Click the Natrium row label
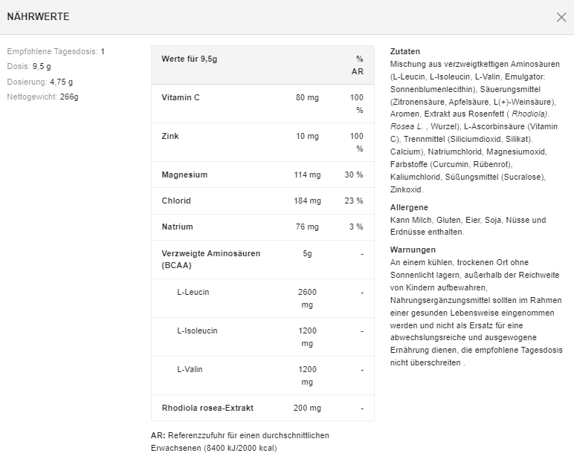Viewport: 574px width, 459px height. point(177,227)
